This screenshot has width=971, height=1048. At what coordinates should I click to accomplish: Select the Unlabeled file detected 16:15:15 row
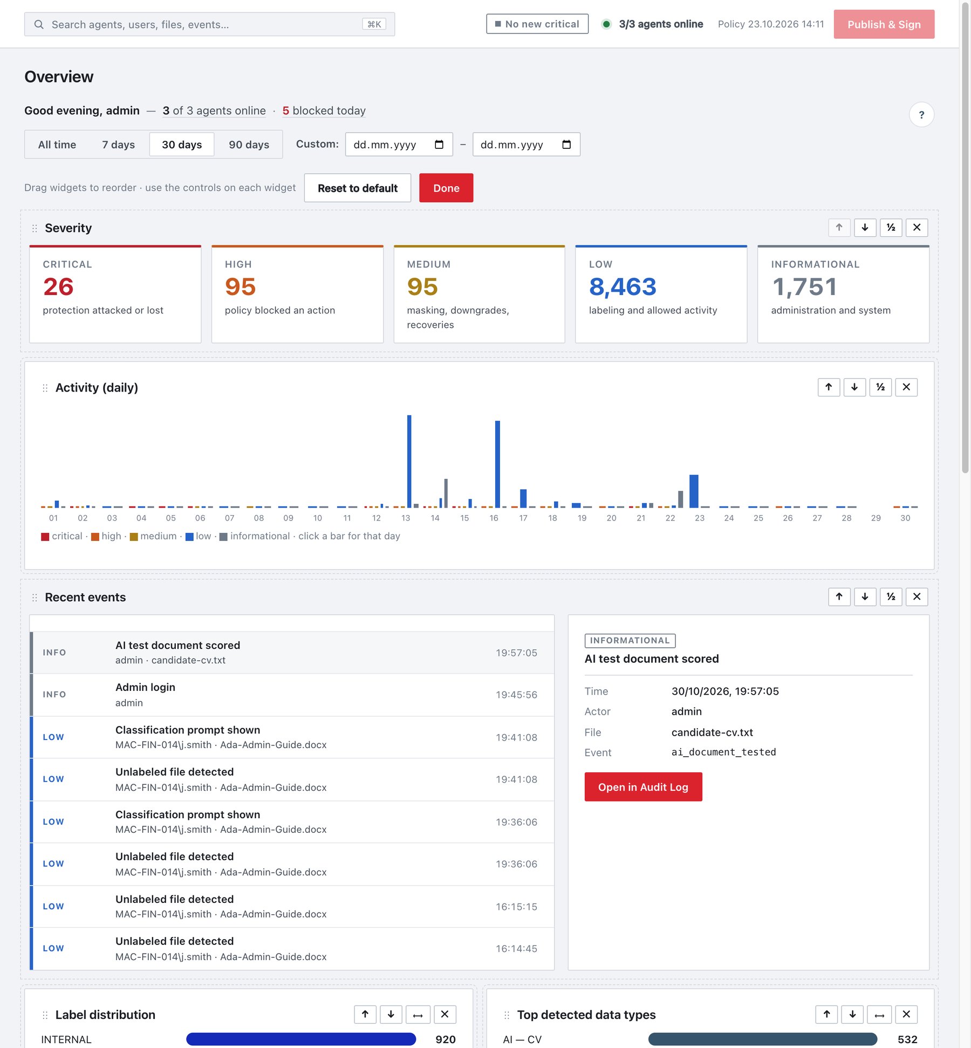292,907
